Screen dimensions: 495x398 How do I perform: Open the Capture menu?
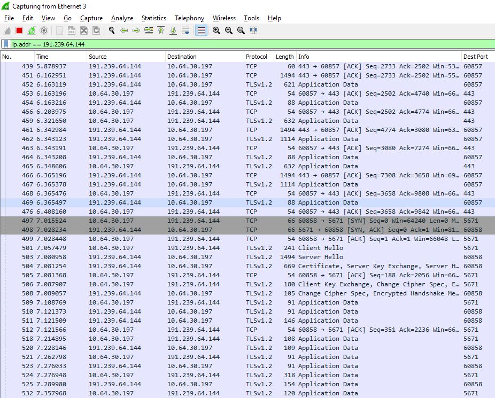[x=91, y=18]
